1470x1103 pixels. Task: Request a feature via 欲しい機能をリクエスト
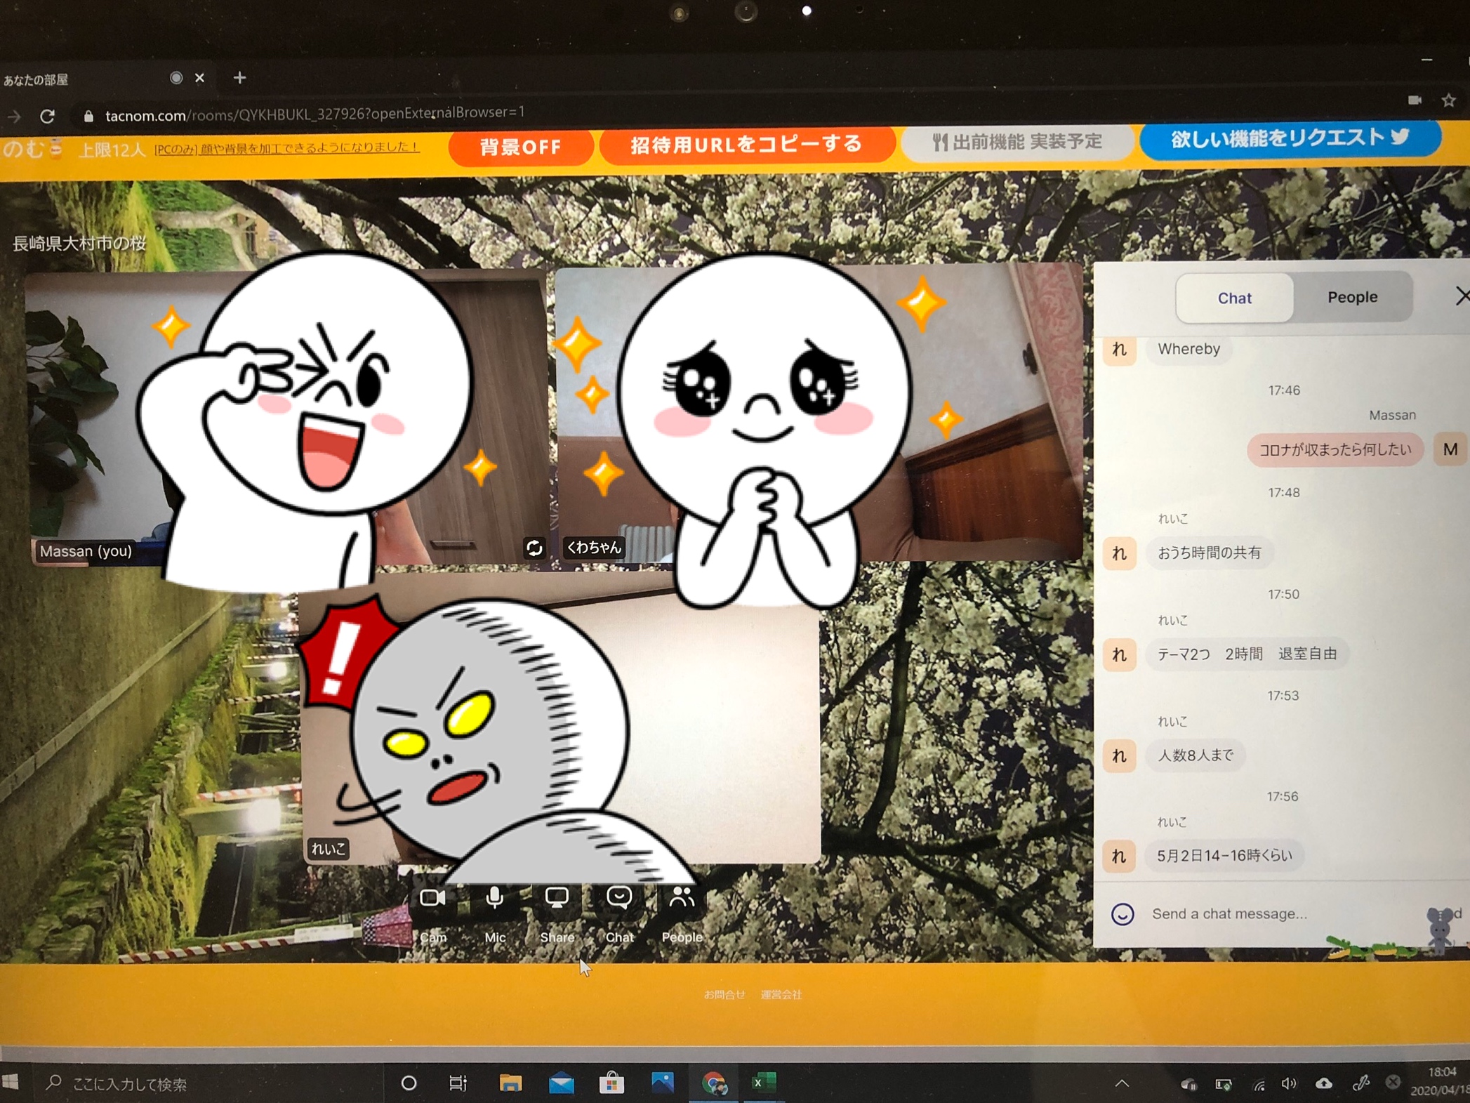(x=1290, y=138)
